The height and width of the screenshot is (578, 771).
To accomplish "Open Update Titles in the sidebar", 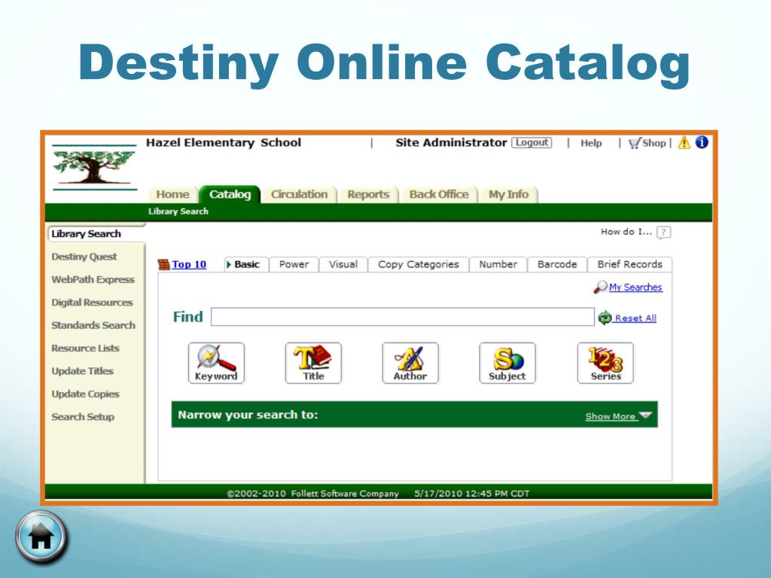I will click(83, 370).
